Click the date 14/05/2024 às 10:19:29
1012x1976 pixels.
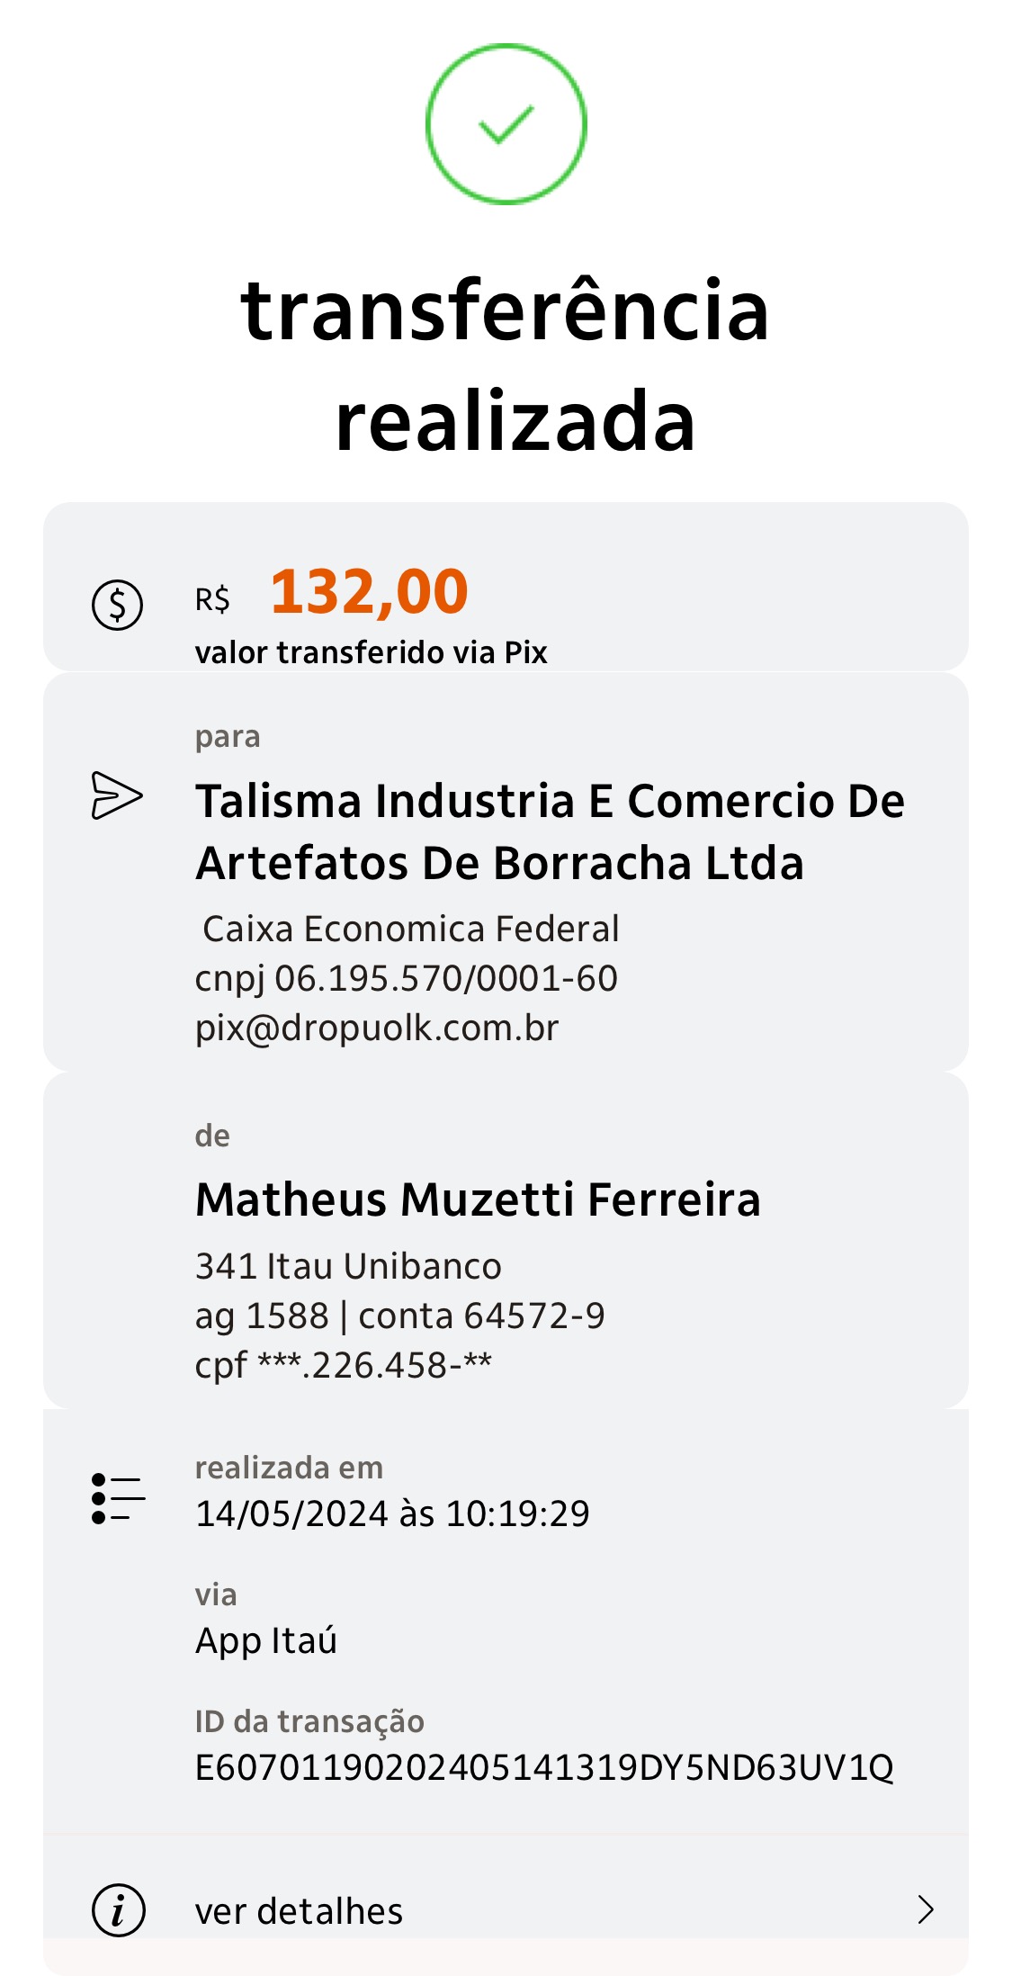click(392, 1513)
